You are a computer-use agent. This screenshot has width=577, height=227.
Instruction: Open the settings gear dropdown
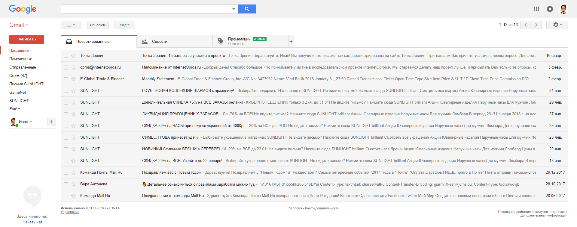click(557, 25)
